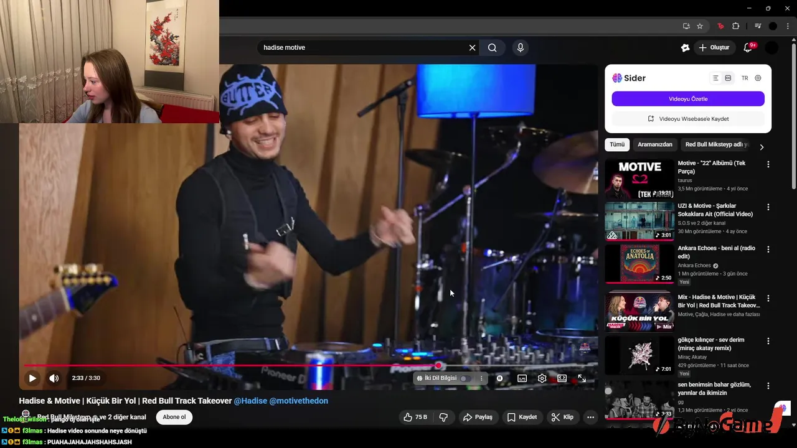Open Chrome profile avatar

tap(773, 26)
